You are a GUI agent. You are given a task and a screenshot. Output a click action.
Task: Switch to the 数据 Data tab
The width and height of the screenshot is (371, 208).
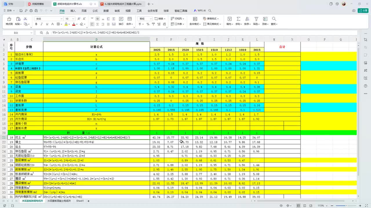tap(106, 11)
